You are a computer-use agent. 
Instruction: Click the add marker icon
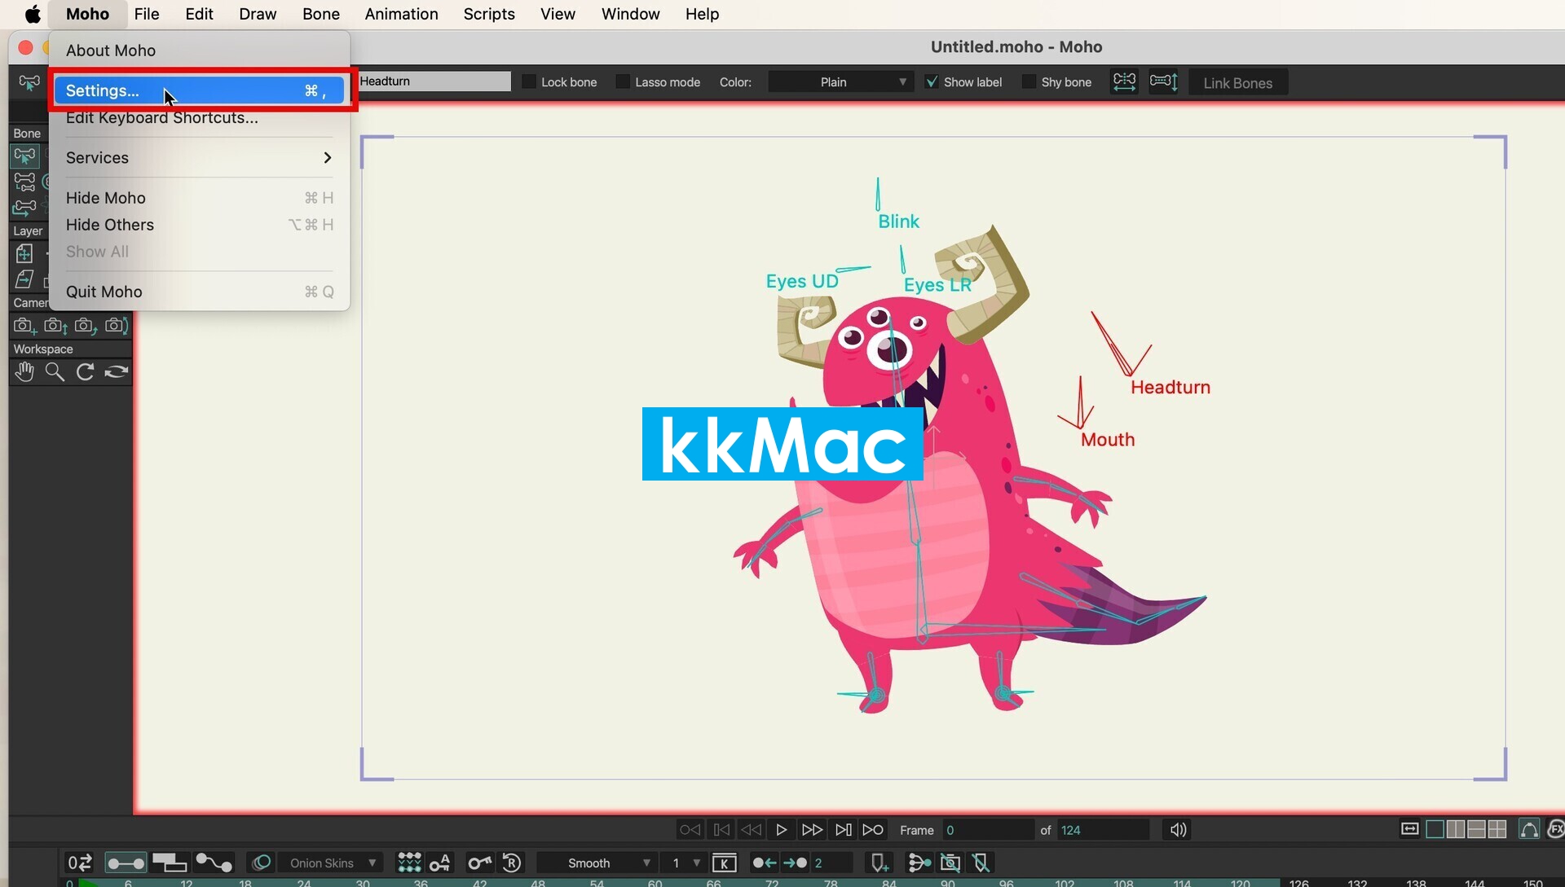879,863
